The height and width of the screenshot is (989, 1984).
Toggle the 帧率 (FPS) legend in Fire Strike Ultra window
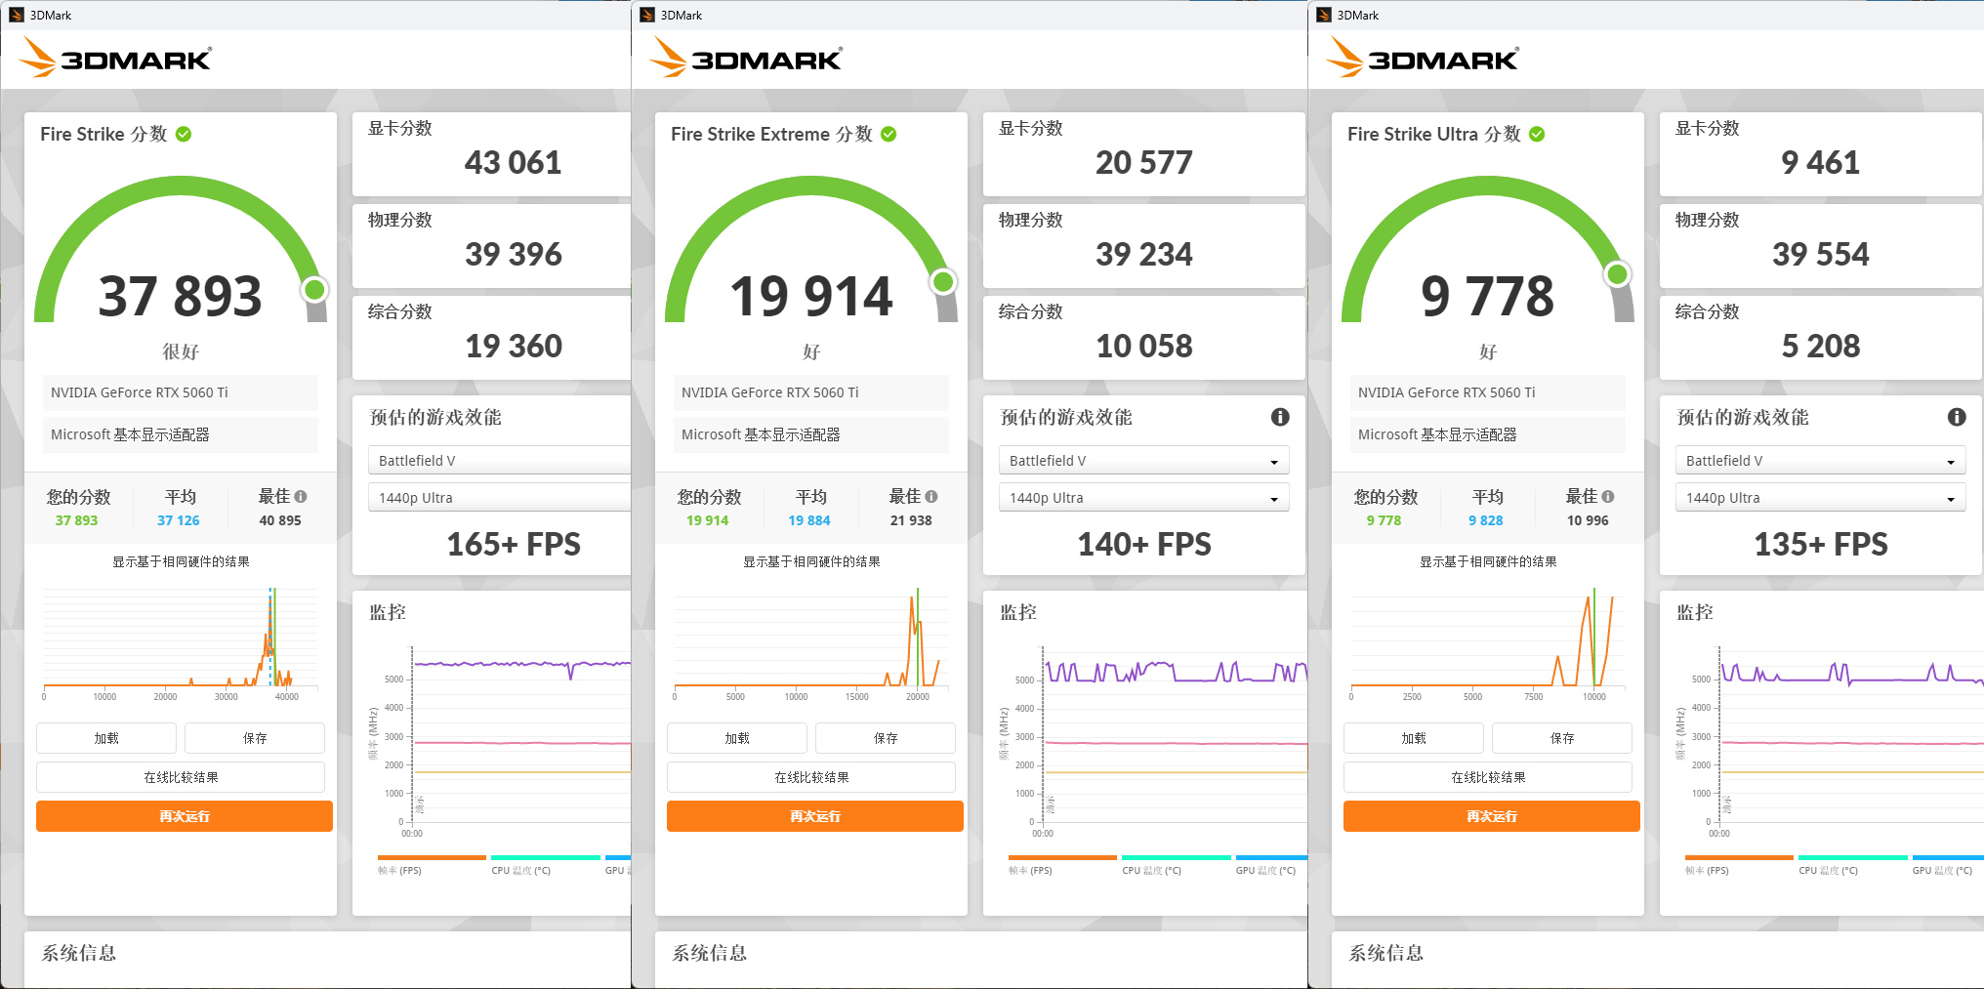click(1739, 865)
